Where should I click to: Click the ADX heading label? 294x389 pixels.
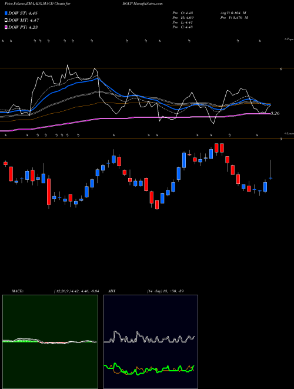[112, 291]
